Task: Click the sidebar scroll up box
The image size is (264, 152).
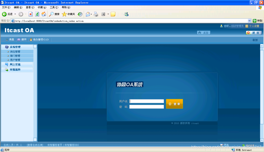Action: point(35,46)
